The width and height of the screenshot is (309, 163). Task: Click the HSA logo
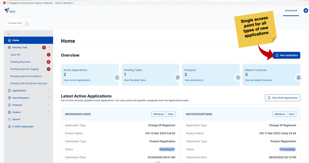click(10, 11)
